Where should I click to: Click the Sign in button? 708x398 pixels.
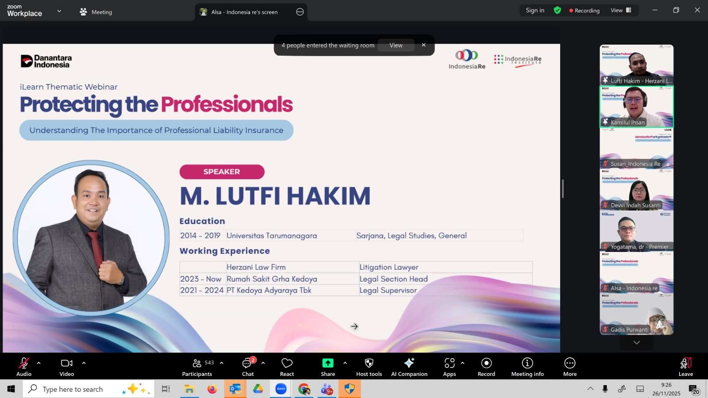535,10
